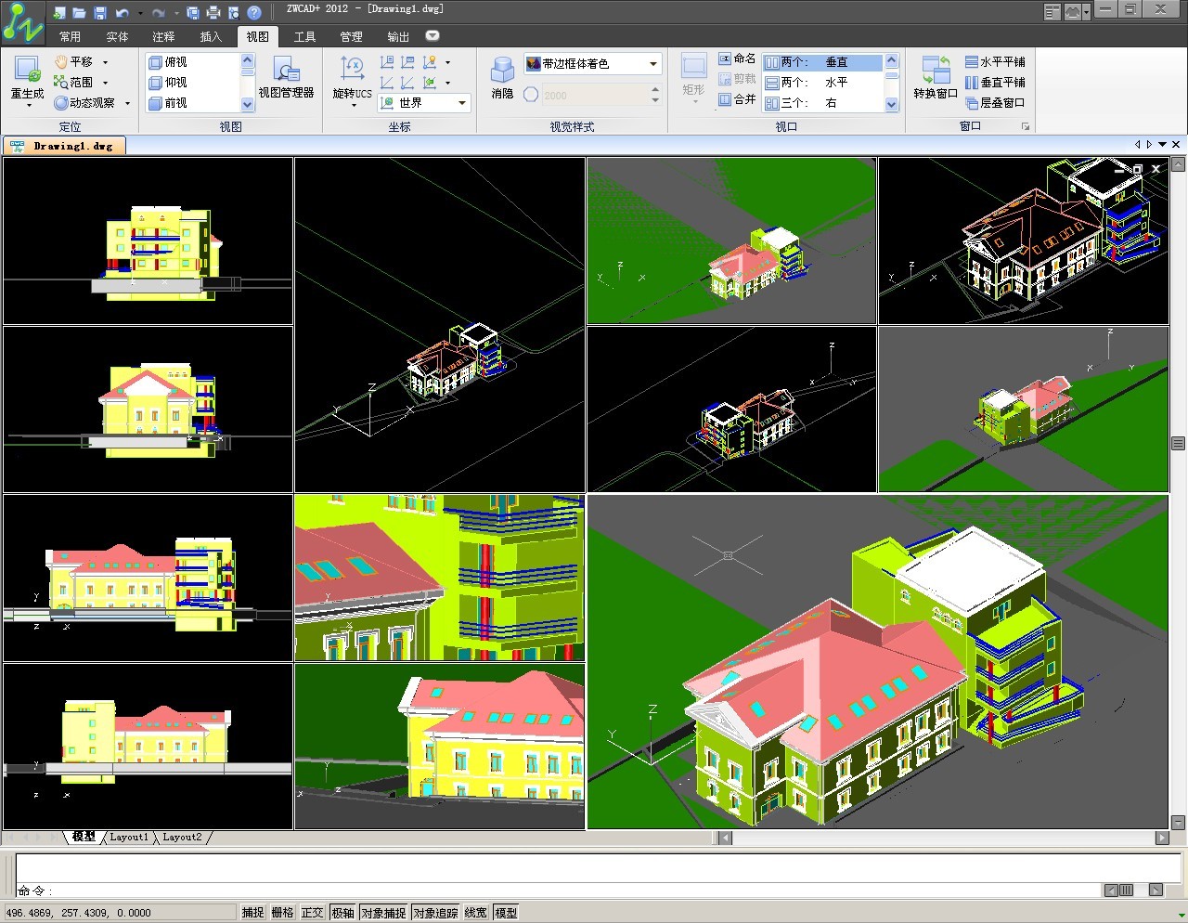This screenshot has height=923, width=1188.
Task: Toggle 线宽 lineweight display in status bar
Action: pos(475,913)
